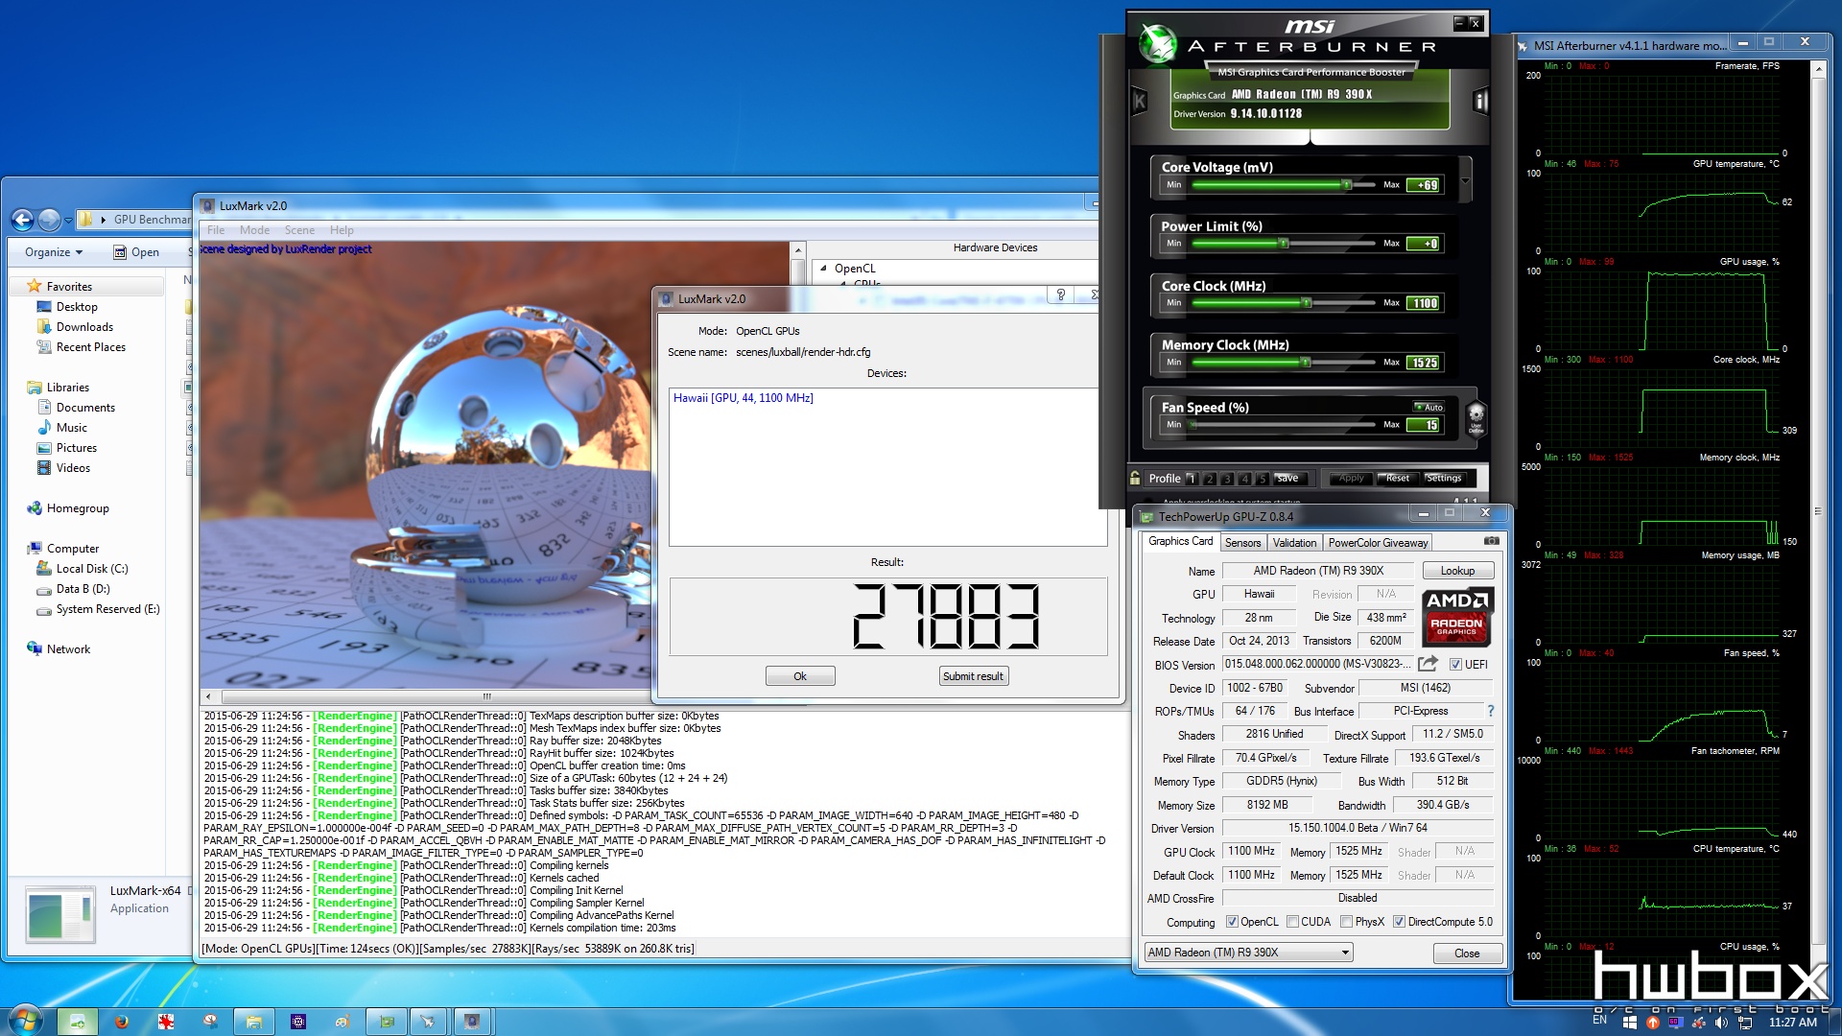Click the Afterburner profile 1 button
Screen dimensions: 1842x1036
click(x=1190, y=478)
